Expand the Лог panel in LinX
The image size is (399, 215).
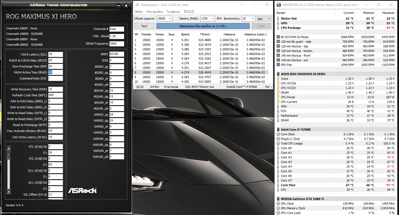268,87
